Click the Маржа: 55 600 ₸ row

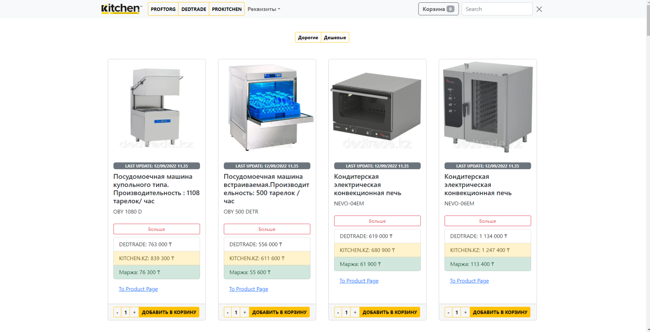[x=267, y=272]
